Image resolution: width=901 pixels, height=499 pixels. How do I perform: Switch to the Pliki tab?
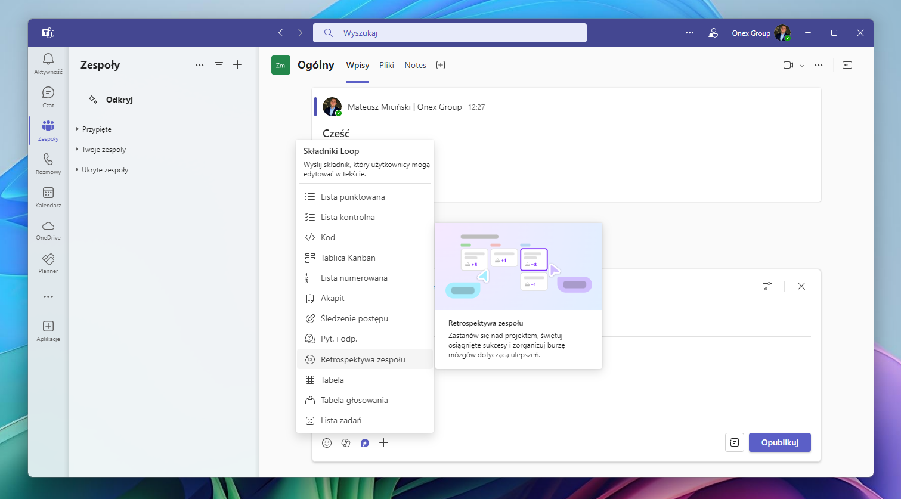(386, 65)
